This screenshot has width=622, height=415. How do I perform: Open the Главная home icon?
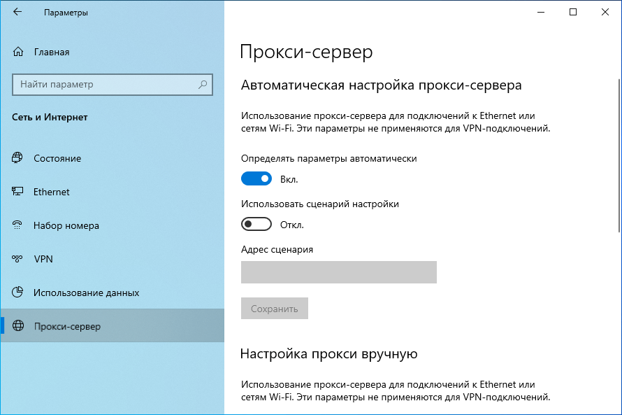coord(18,52)
